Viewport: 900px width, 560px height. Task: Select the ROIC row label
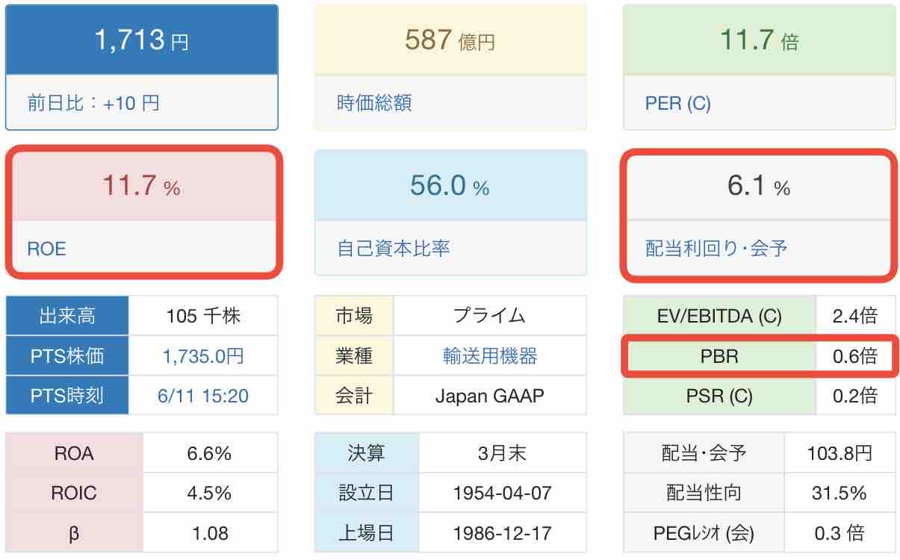[x=75, y=493]
